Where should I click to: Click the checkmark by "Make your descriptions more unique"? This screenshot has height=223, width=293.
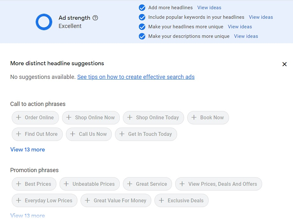[x=142, y=36]
